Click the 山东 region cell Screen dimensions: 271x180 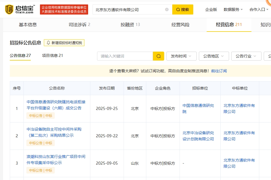(135, 163)
